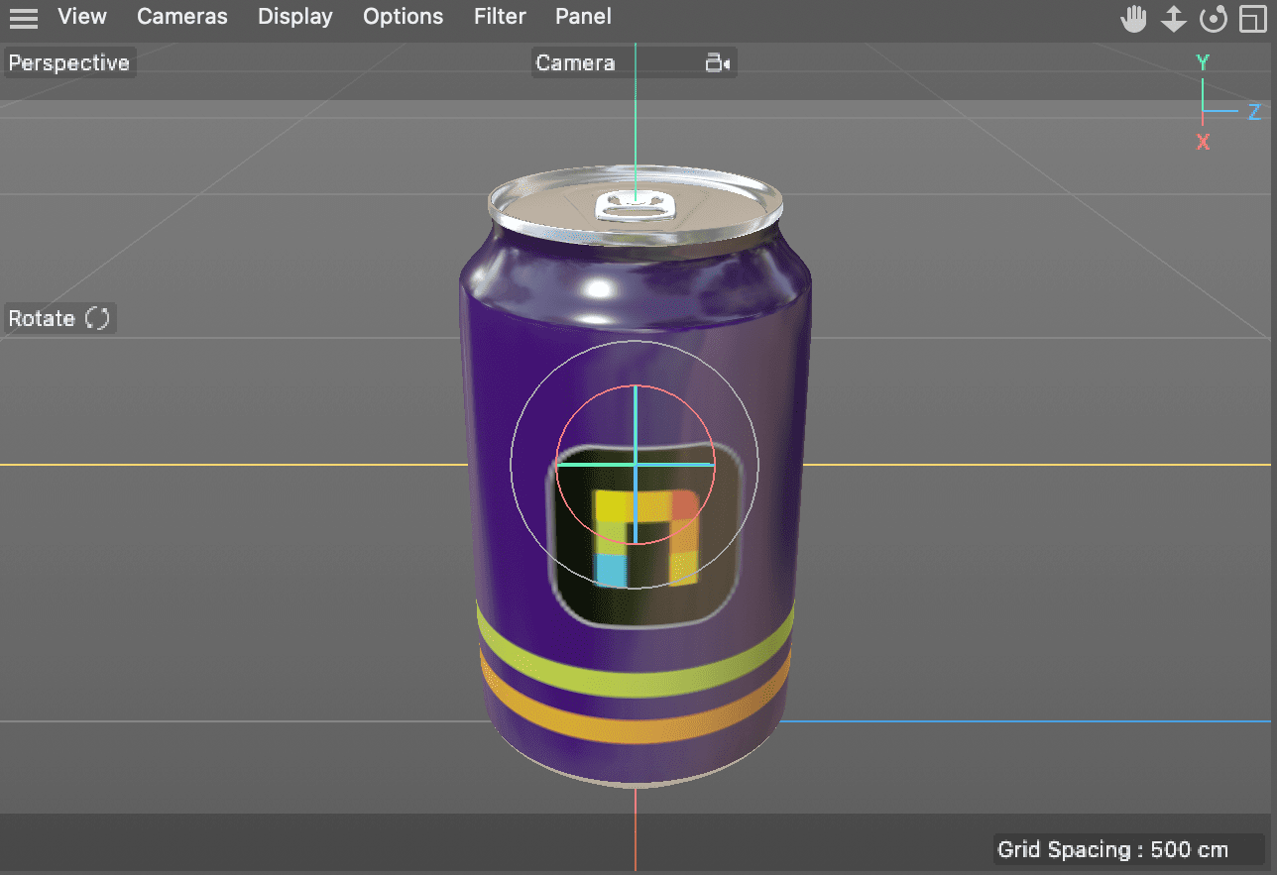1277x875 pixels.
Task: Open the viewport hamburger menu
Action: 24,18
